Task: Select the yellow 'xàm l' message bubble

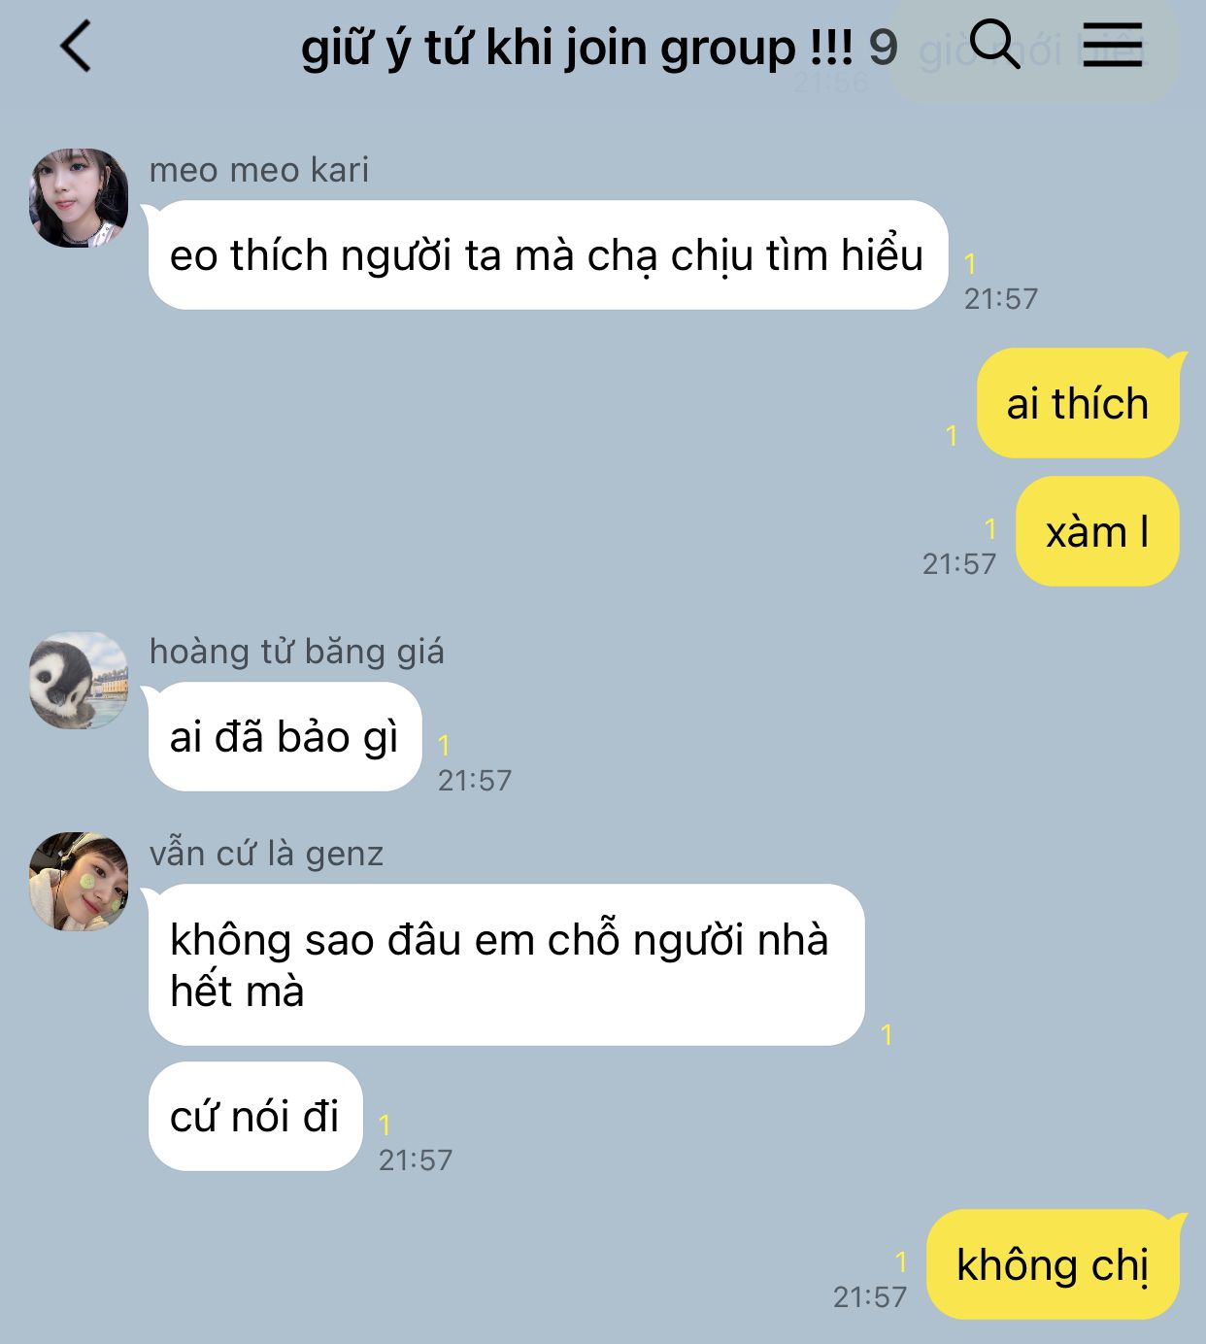Action: [x=1098, y=531]
